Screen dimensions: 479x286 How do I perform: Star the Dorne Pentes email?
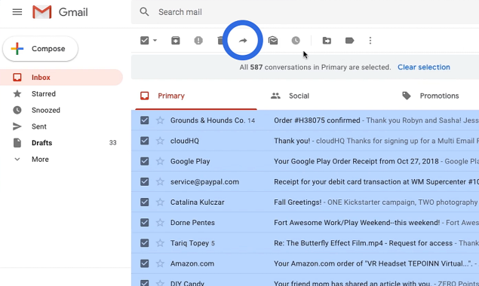tap(160, 223)
